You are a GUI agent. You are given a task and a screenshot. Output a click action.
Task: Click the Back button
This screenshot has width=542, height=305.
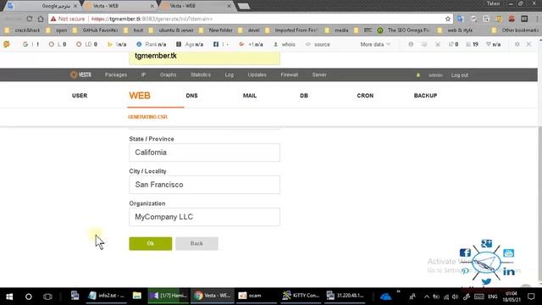(x=196, y=243)
